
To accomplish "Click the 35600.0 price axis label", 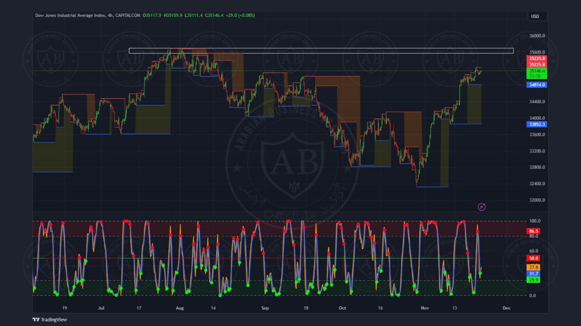I will coord(537,52).
